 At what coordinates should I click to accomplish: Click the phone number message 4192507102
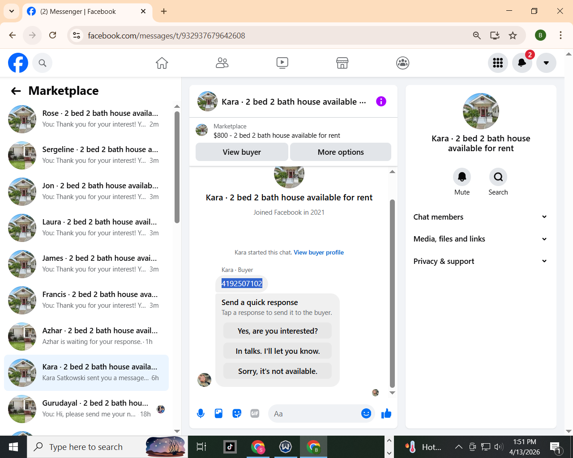[x=242, y=284]
